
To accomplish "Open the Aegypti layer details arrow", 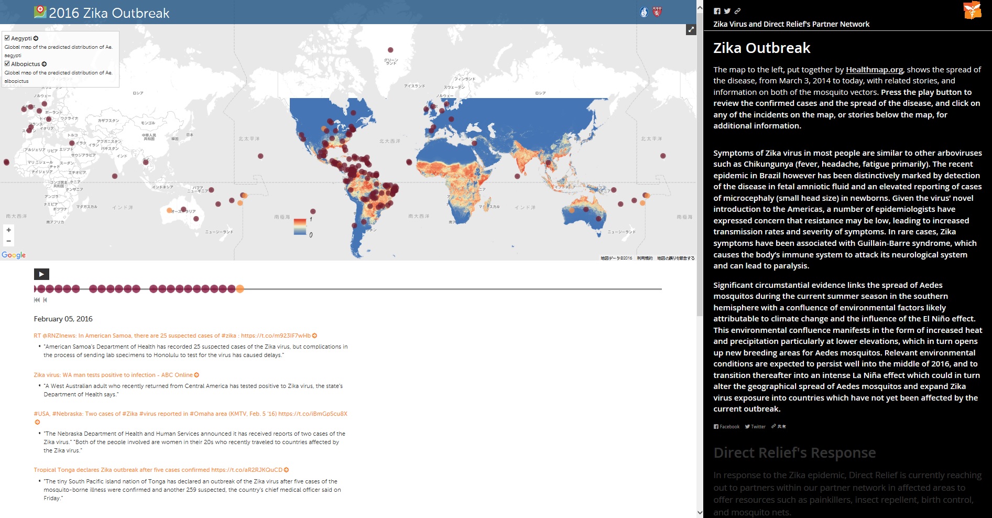I will pos(36,38).
